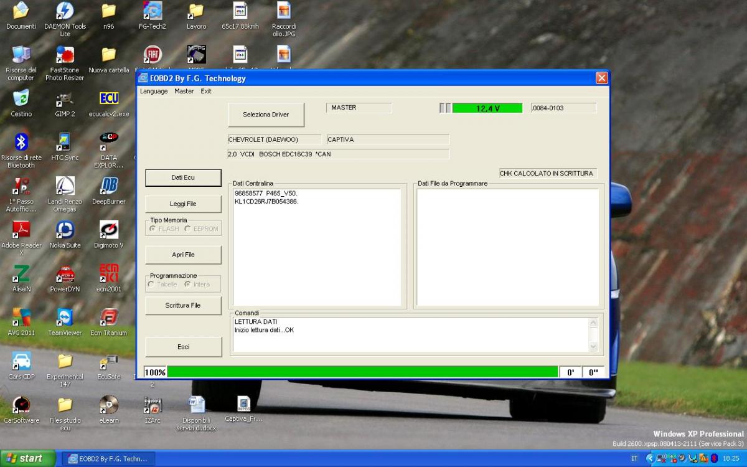Image resolution: width=747 pixels, height=467 pixels.
Task: Close the EOBD2 window
Action: pos(601,78)
